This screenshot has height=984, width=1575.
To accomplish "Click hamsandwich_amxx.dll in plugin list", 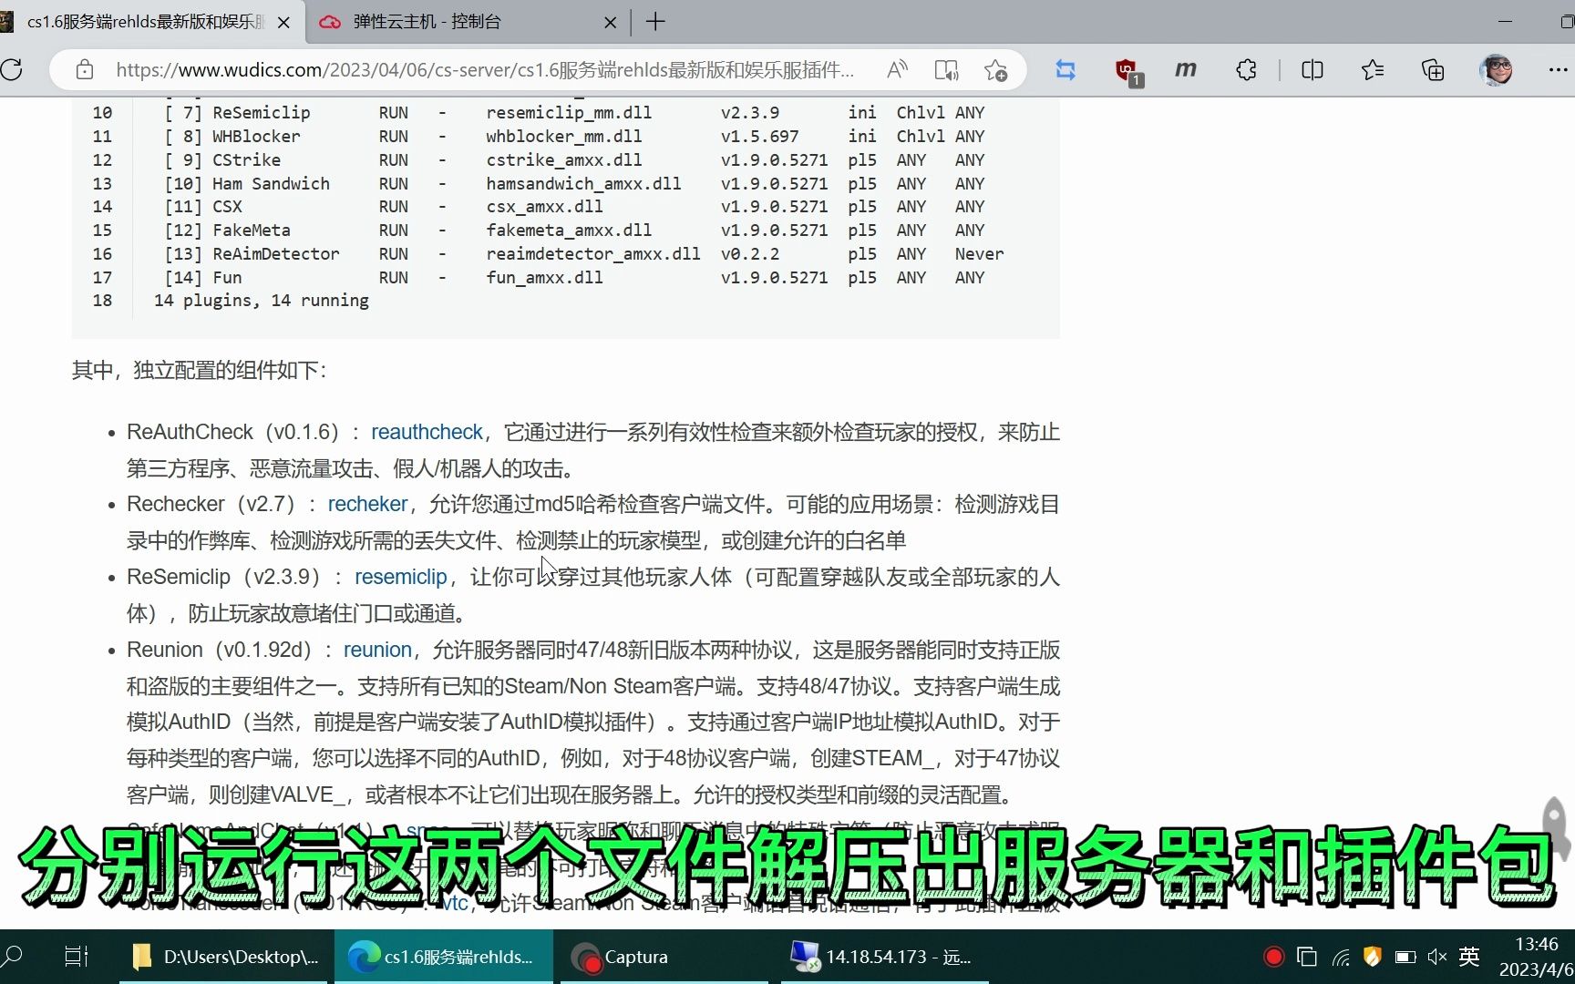I will [x=583, y=183].
